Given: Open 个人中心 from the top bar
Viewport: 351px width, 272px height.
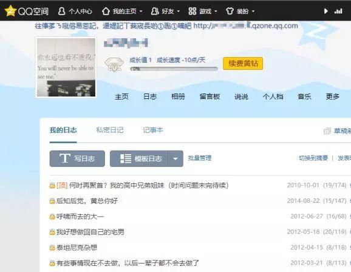Looking at the screenshot, I should [75, 11].
